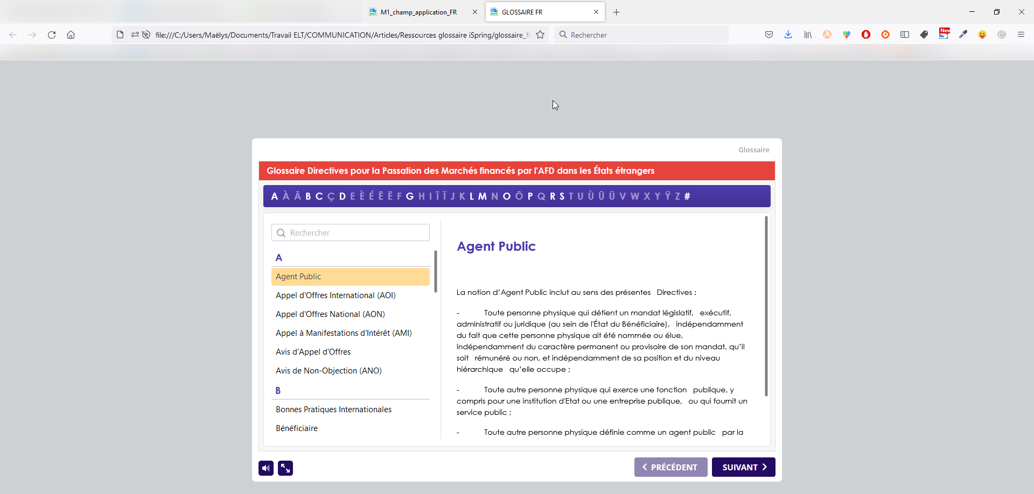Toggle fullscreen mode with expand arrows icon
This screenshot has width=1034, height=494.
pyautogui.click(x=285, y=468)
